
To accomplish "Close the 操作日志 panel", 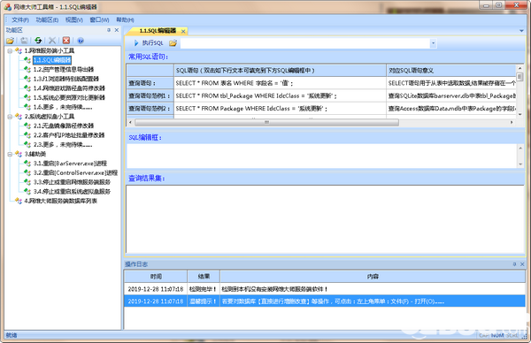I will click(522, 263).
